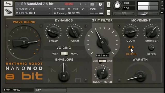Click the Shimmer movement knob

[151, 32]
